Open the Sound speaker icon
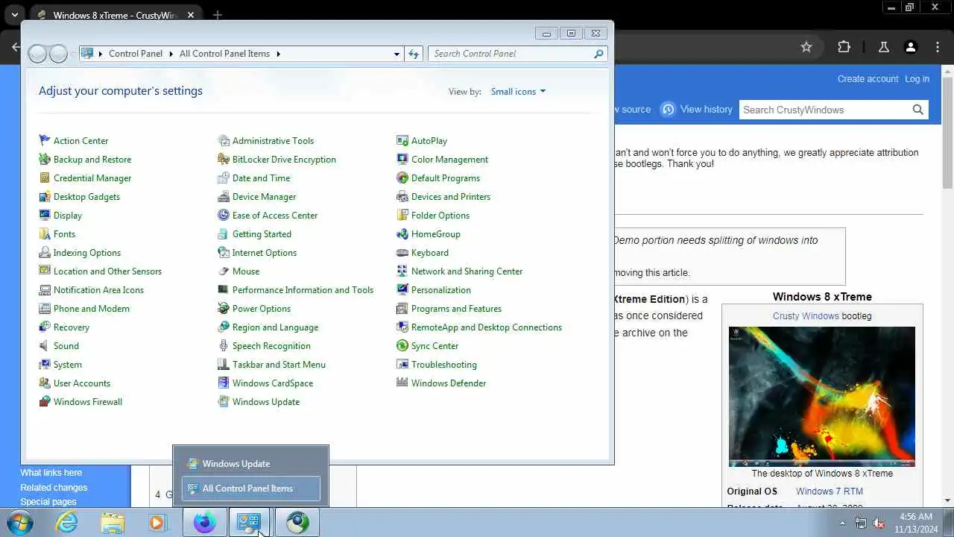This screenshot has width=954, height=537. (45, 346)
